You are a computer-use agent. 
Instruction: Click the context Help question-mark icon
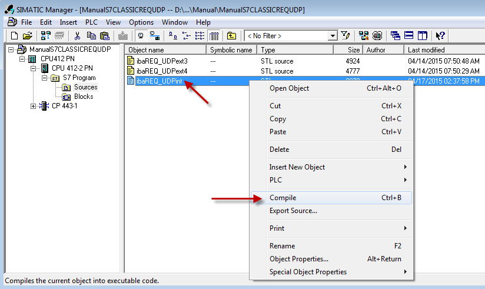(x=440, y=36)
